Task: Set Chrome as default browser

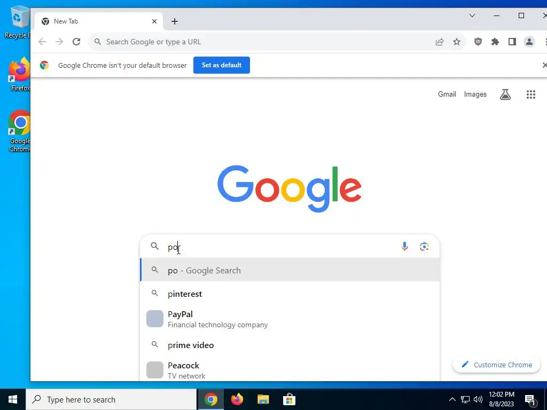Action: [x=222, y=65]
